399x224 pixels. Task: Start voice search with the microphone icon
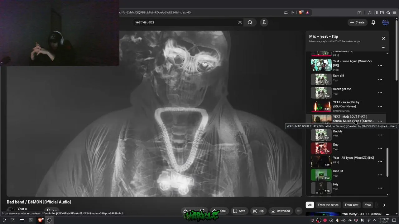[264, 22]
